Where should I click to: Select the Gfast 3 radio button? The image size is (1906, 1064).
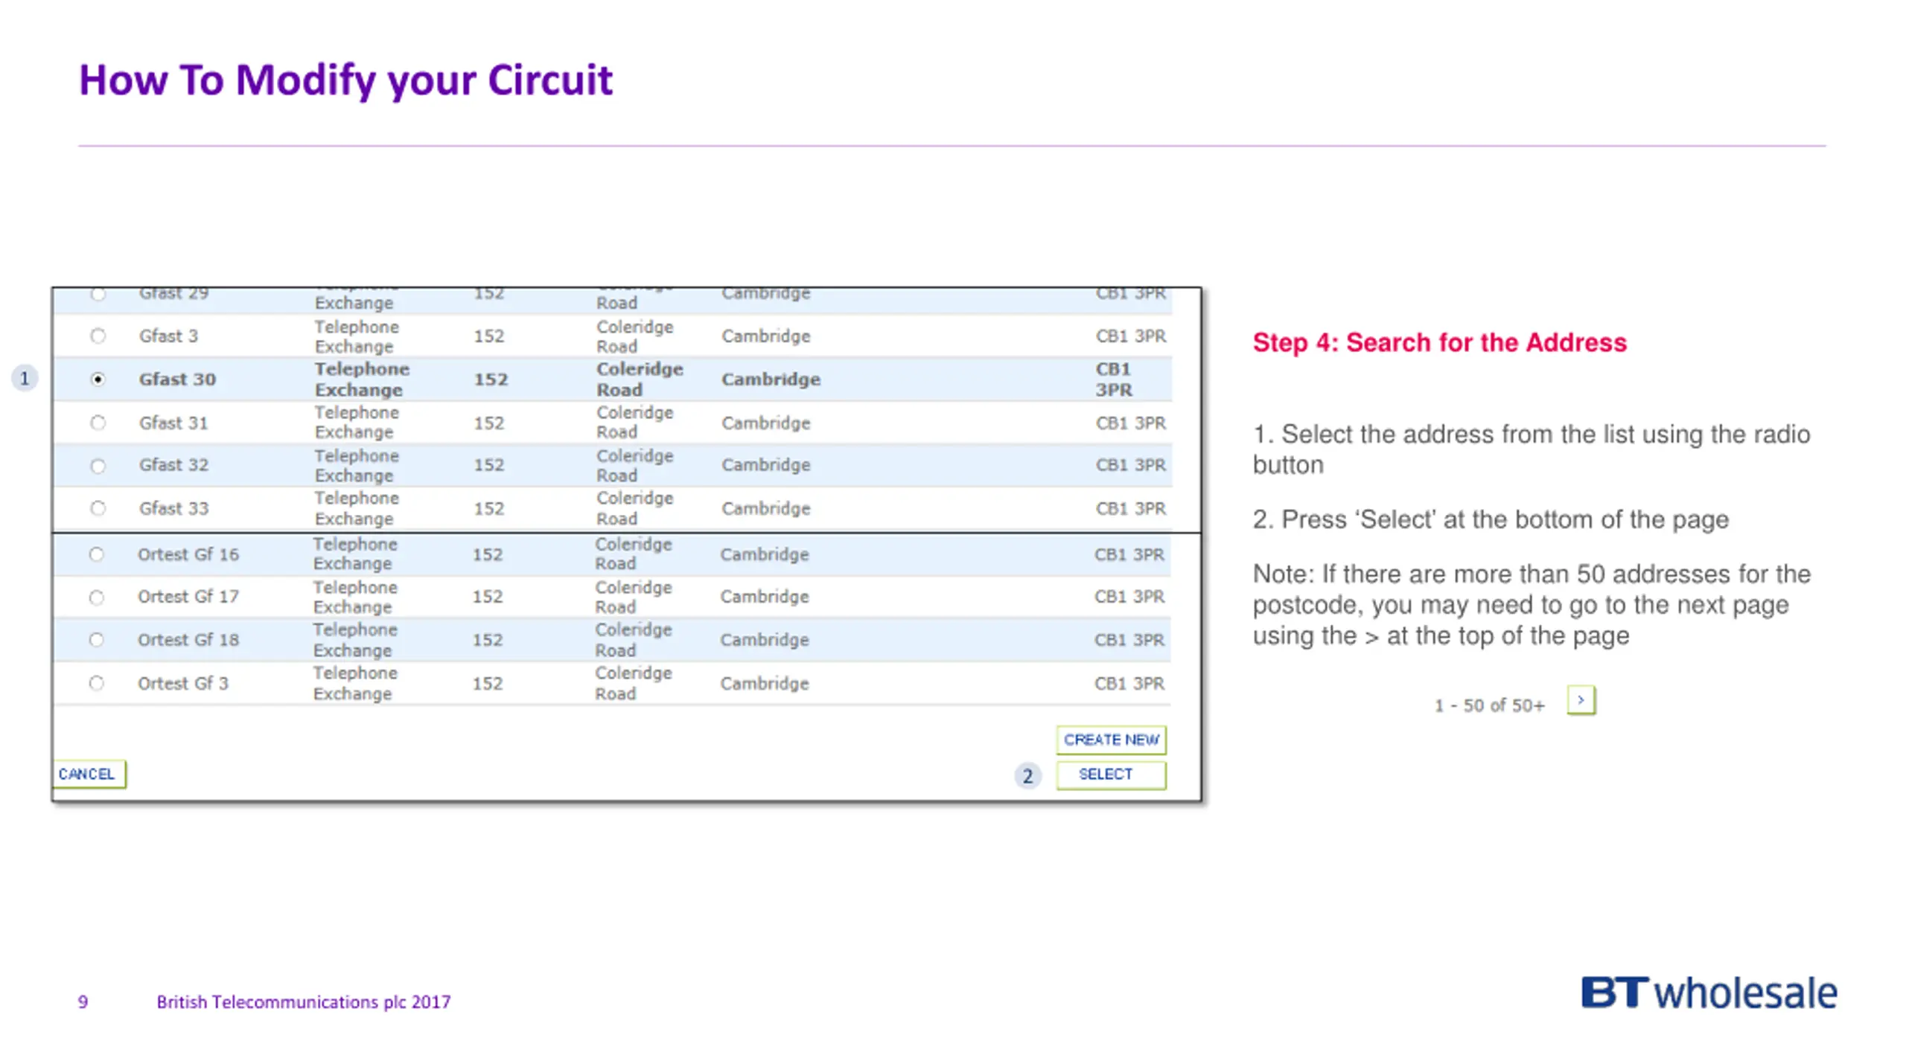[x=98, y=336]
